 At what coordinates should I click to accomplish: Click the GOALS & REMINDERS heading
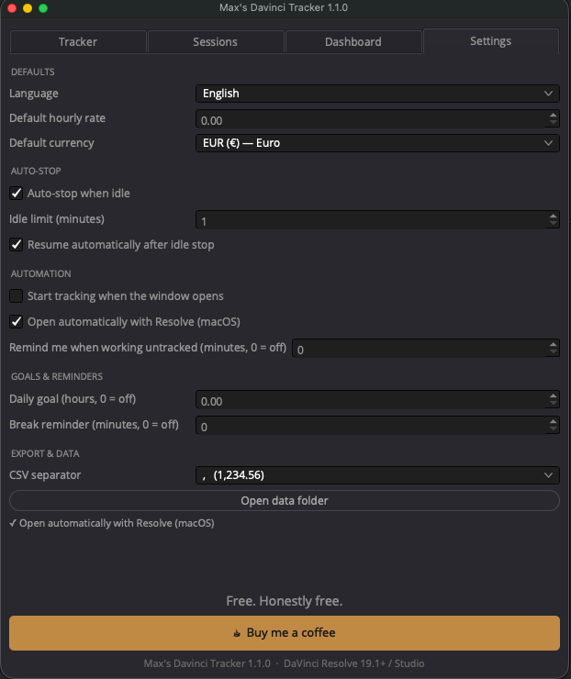(x=57, y=376)
